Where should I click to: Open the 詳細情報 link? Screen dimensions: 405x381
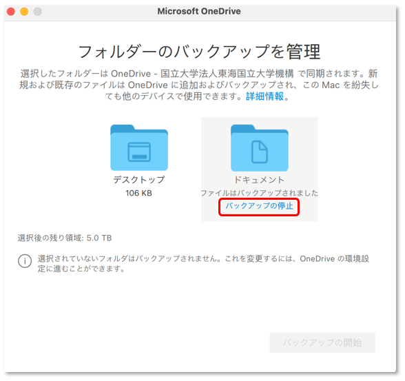pyautogui.click(x=264, y=96)
